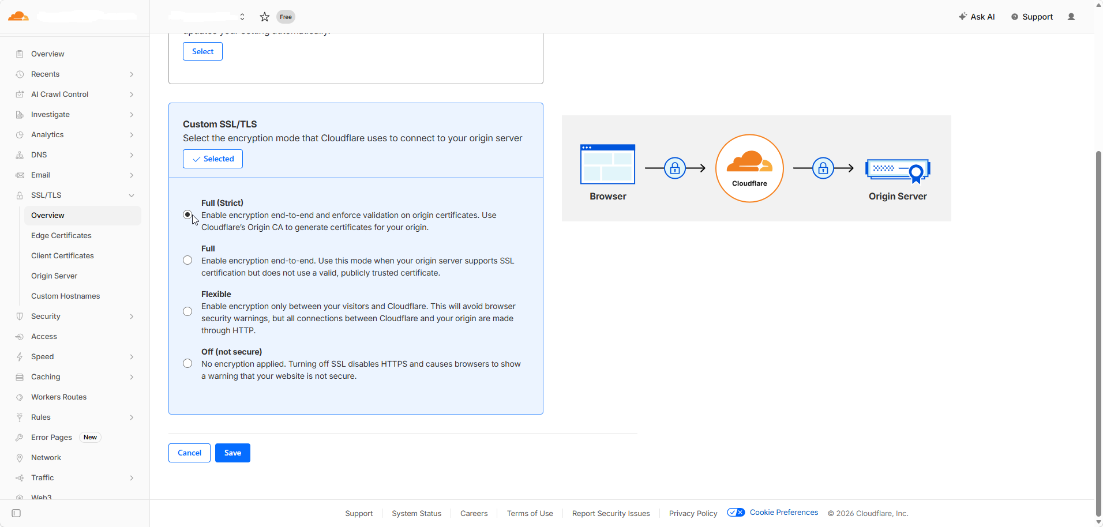
Task: Open the SSL/TLS Overview subpage
Action: [82, 216]
